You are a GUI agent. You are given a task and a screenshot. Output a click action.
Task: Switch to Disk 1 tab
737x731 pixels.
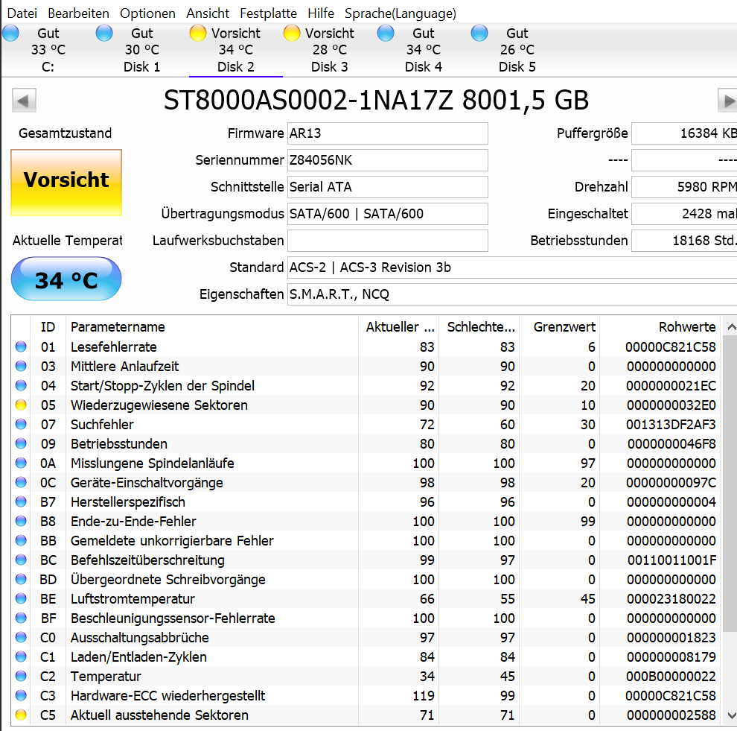coord(142,50)
